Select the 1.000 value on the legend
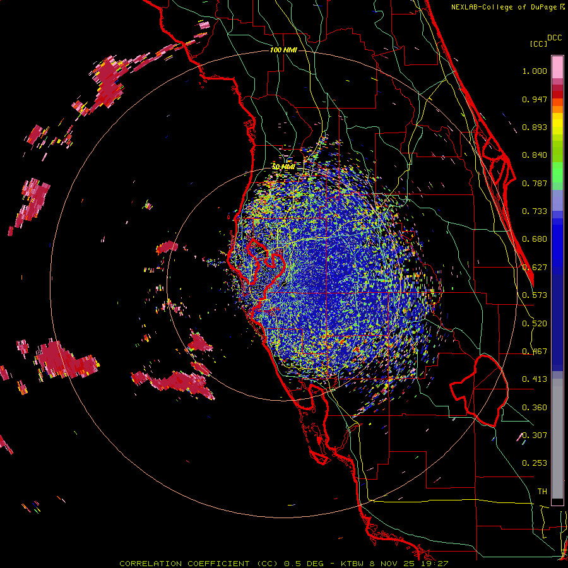 (x=535, y=71)
